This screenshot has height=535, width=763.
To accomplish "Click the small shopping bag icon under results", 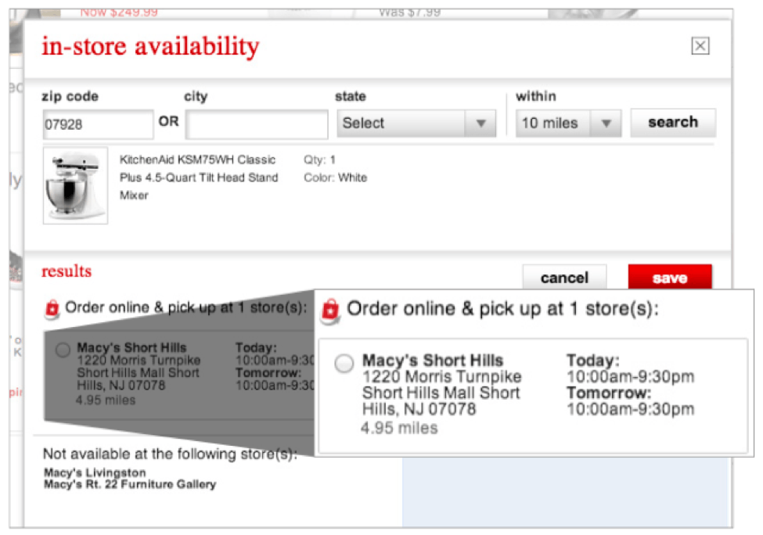I will coord(52,308).
